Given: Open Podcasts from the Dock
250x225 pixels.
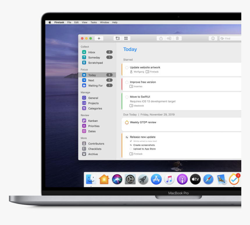Looking at the screenshot, I should coord(182,179).
